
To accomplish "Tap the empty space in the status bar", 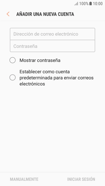I will point(36,4).
